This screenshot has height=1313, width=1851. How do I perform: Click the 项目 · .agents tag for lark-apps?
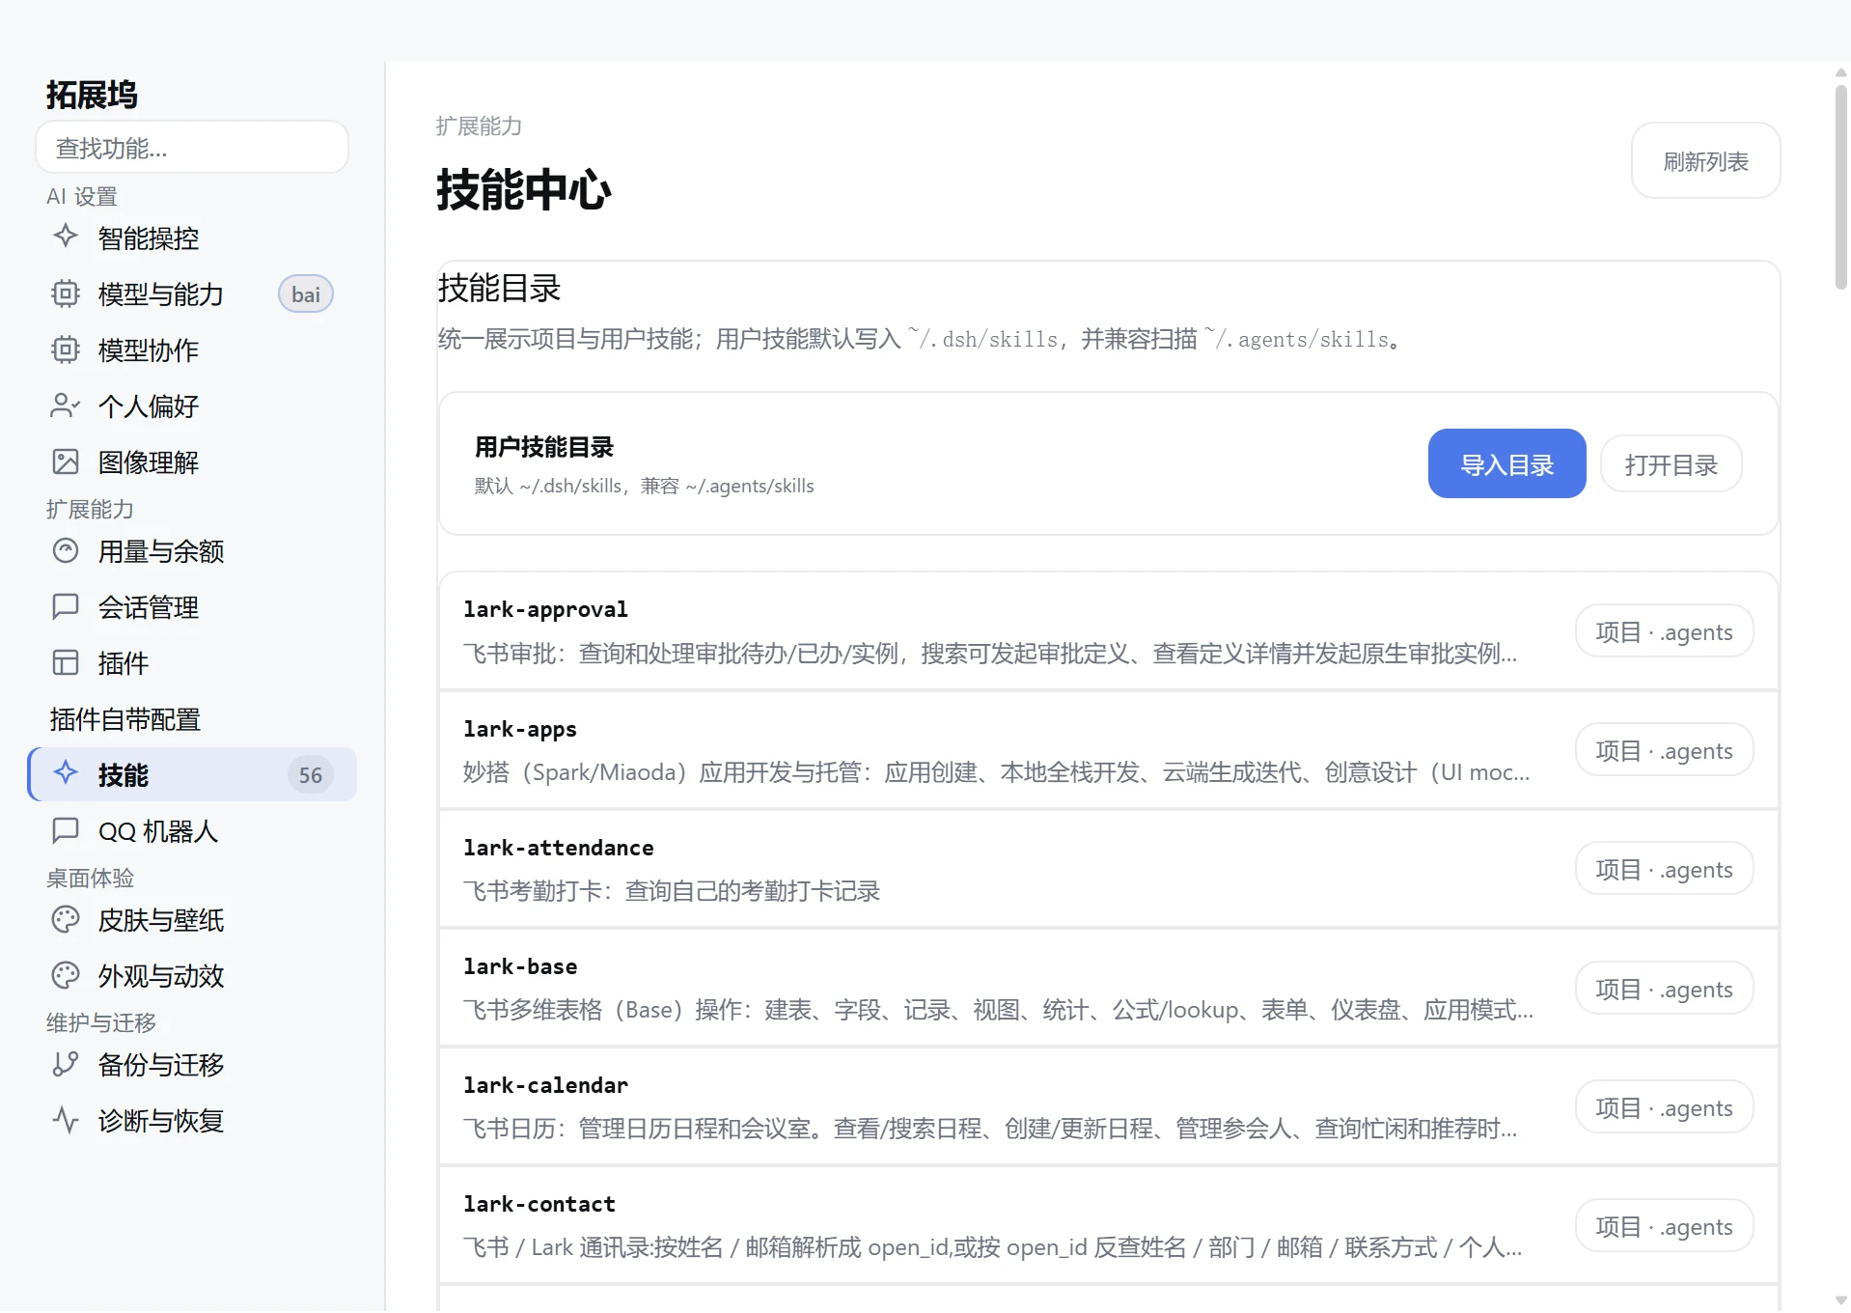pos(1664,750)
